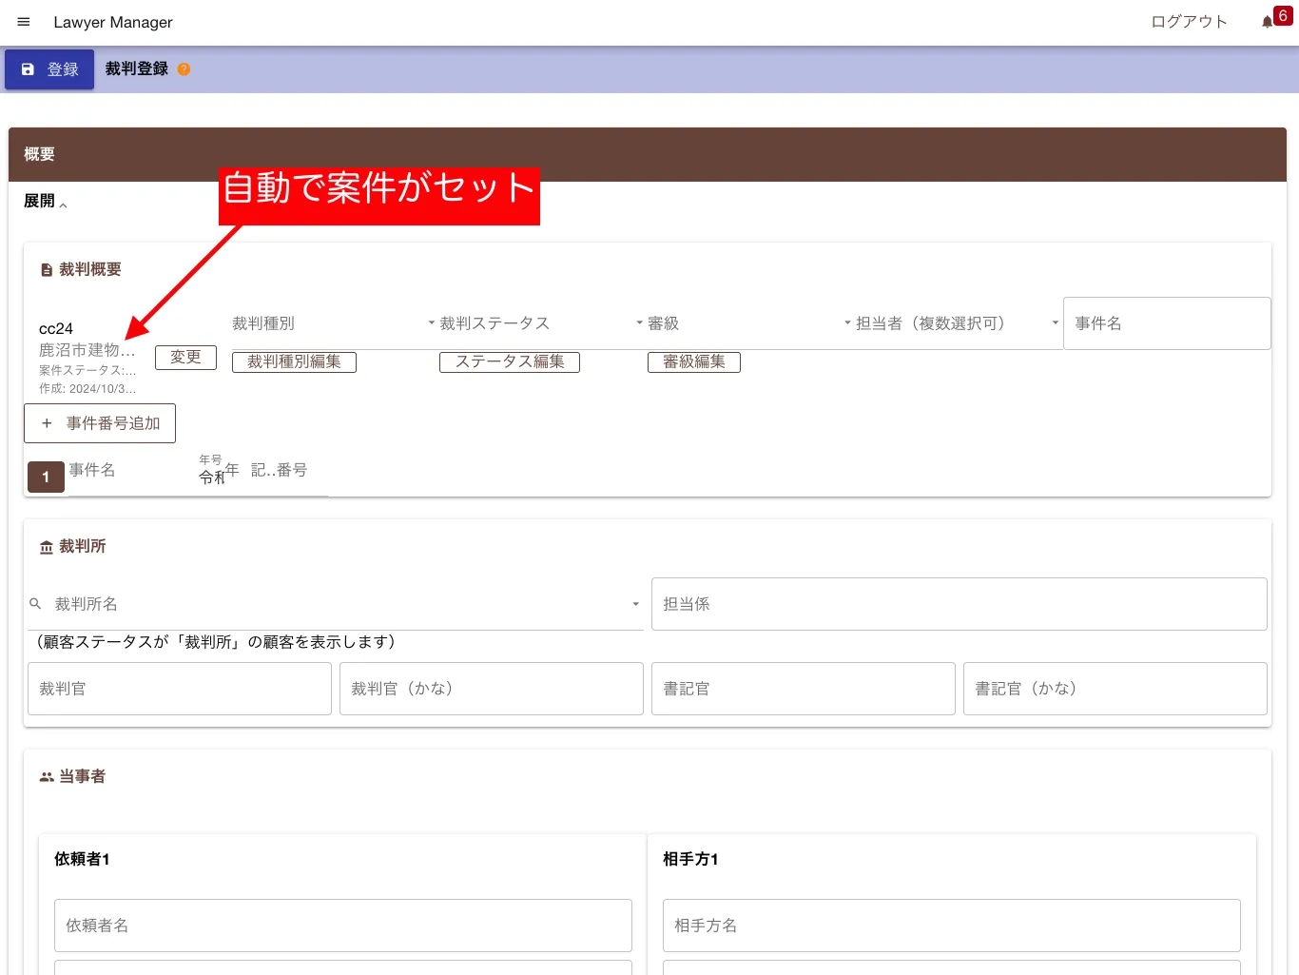Click the 依頼者名 input field
The width and height of the screenshot is (1299, 975).
tap(343, 926)
